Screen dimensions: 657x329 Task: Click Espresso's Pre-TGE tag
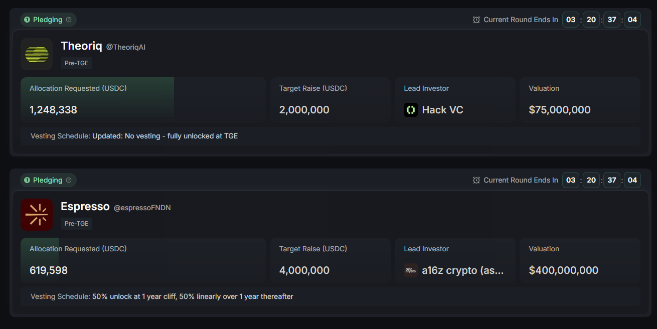click(x=77, y=224)
